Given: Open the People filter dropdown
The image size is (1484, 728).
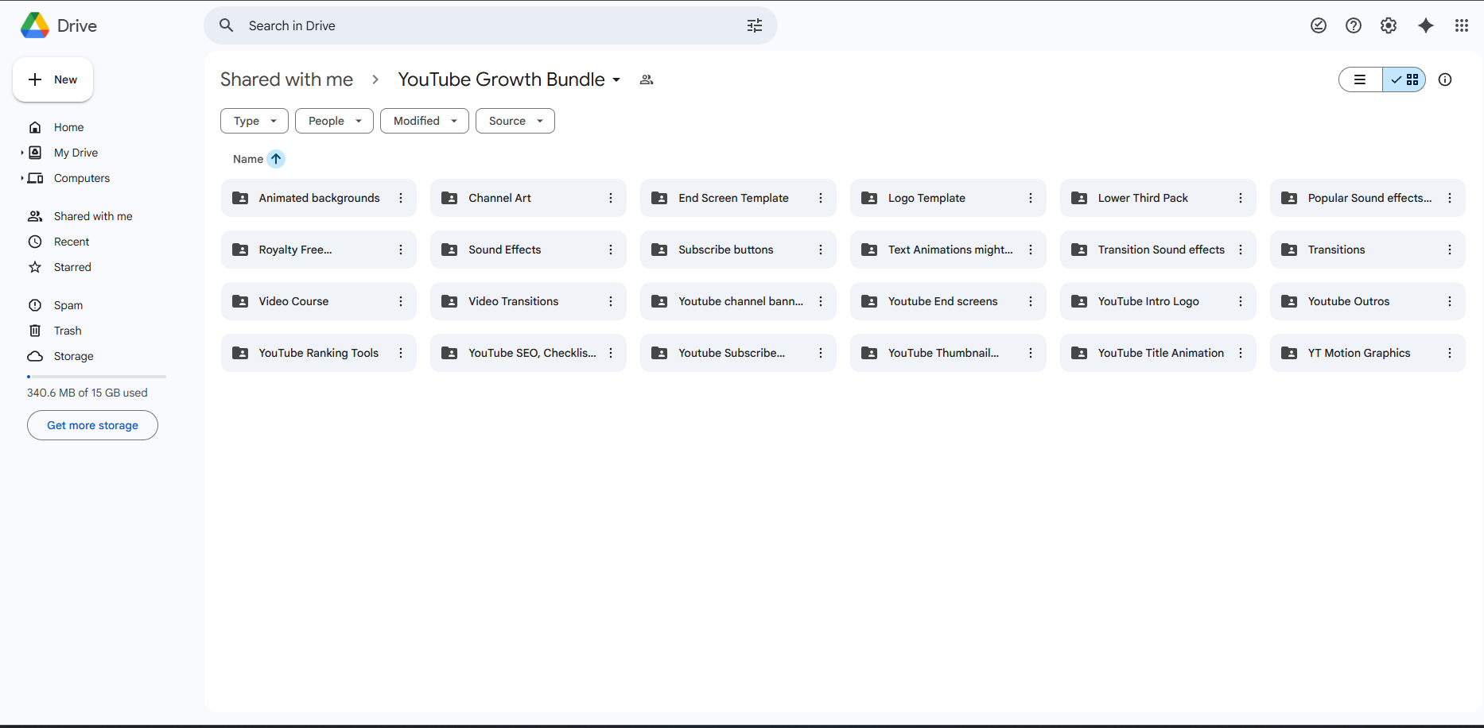Looking at the screenshot, I should 334,121.
